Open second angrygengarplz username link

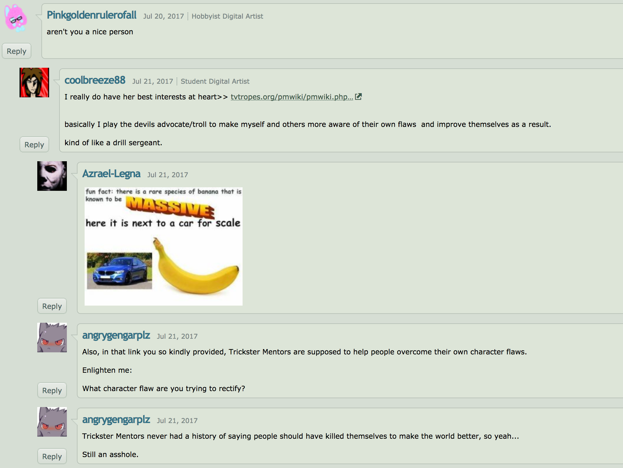pos(116,419)
